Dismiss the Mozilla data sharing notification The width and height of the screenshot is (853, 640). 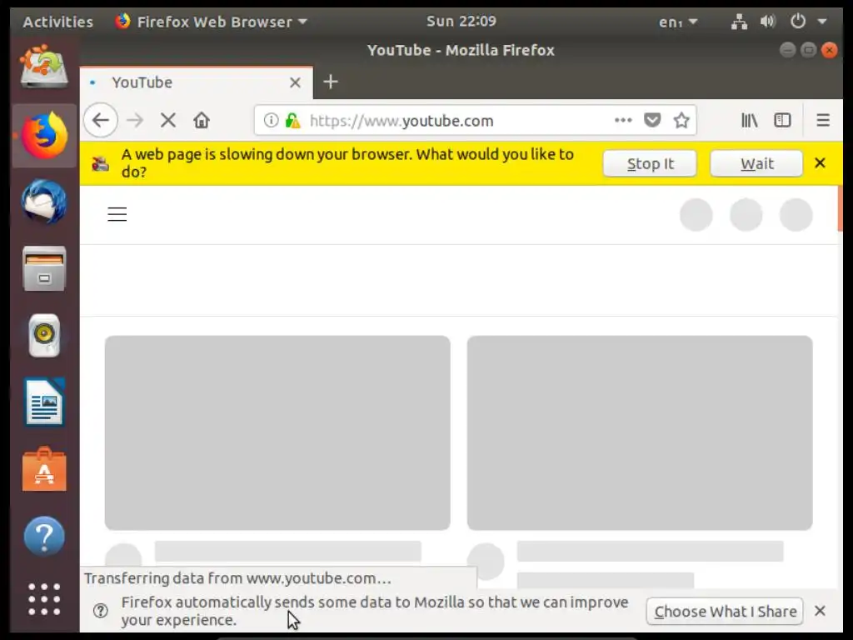(821, 611)
